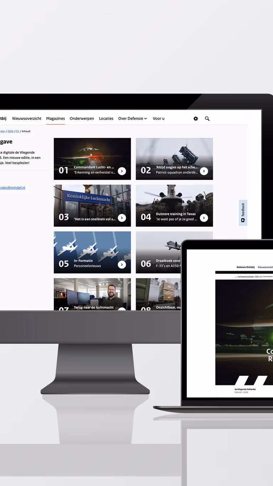Open the feedback side tab
Screen dimensions: 273x486
click(x=243, y=213)
